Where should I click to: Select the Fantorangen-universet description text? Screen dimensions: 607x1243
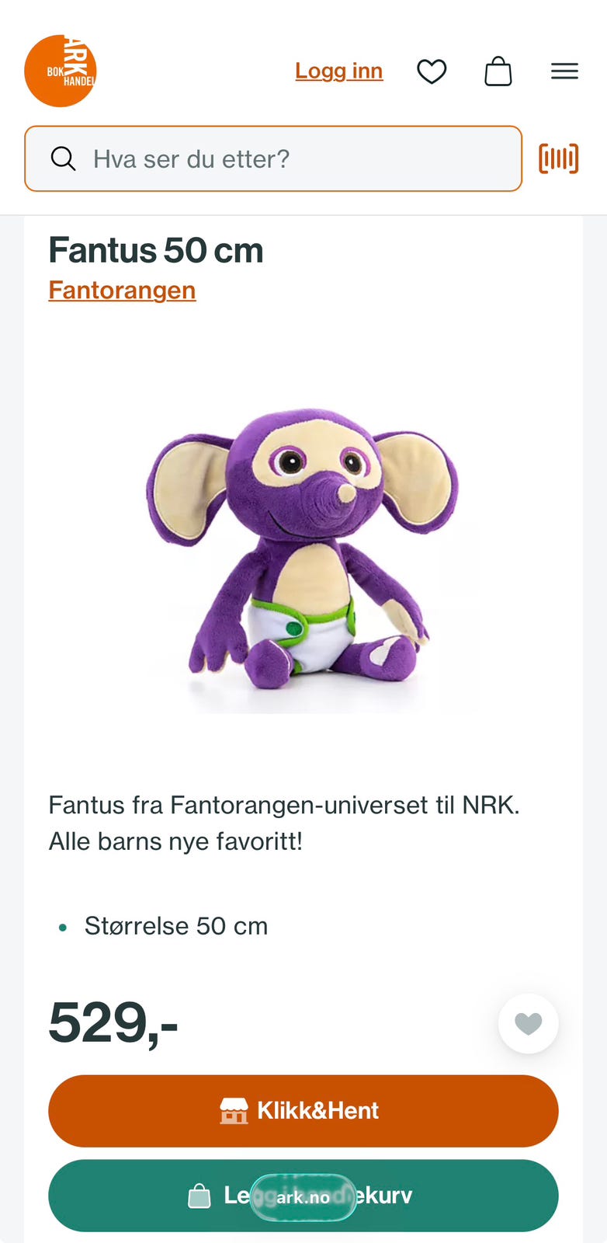[x=284, y=823]
